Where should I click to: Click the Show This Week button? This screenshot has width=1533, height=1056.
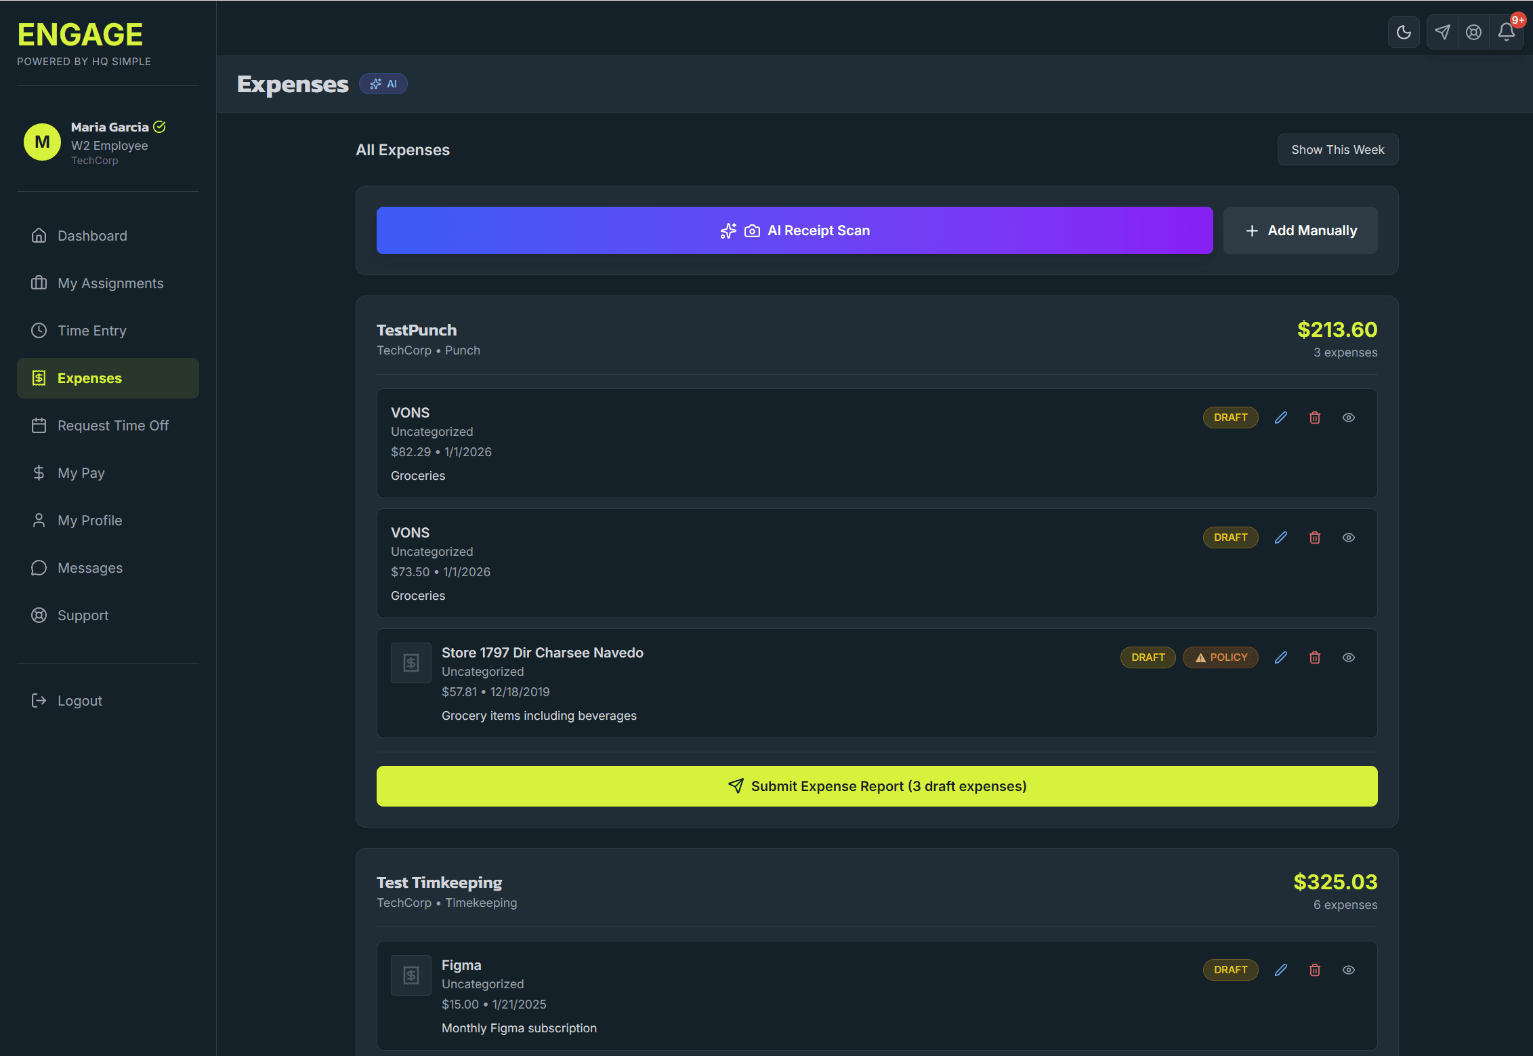point(1337,150)
